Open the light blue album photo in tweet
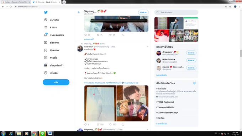Viewport: 242px width, 136px height. pyautogui.click(x=100, y=103)
